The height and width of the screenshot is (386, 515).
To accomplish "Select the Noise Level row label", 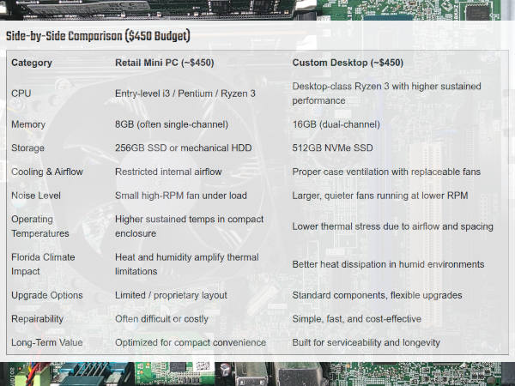I will tap(37, 195).
